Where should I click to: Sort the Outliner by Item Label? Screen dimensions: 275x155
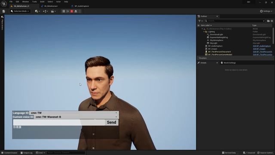206,25
